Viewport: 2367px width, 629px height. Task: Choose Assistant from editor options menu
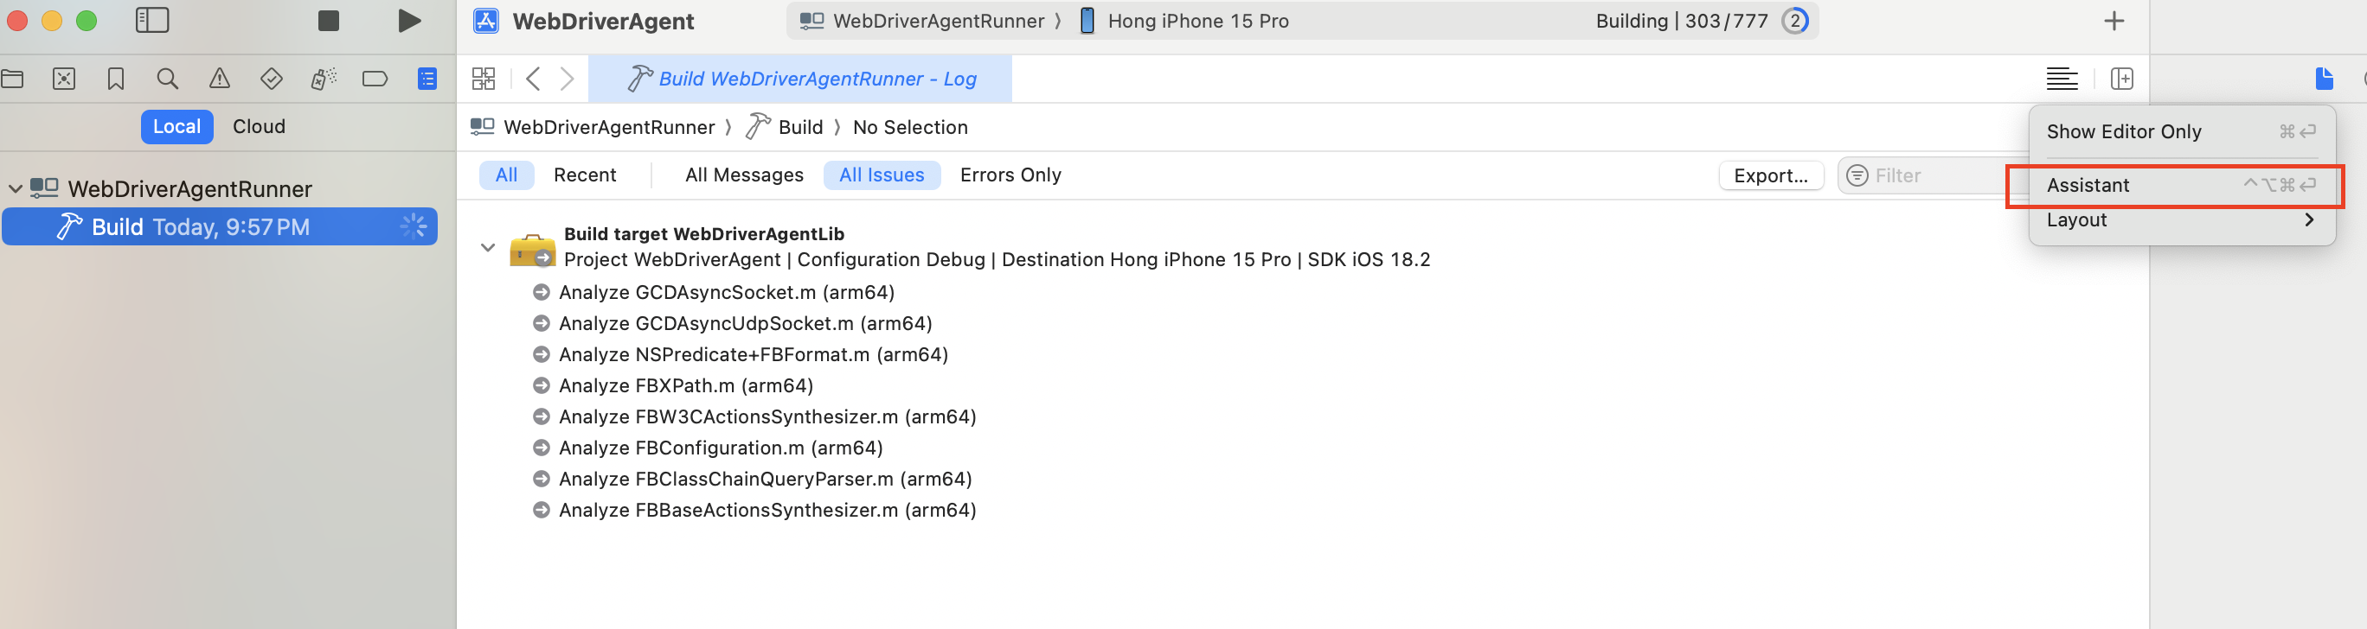point(2181,186)
